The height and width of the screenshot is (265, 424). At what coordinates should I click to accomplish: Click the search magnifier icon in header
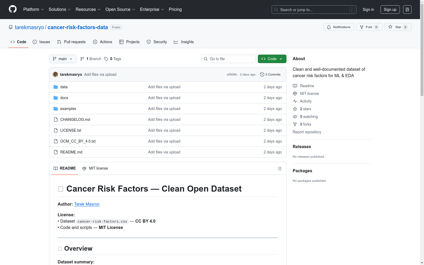click(x=276, y=10)
